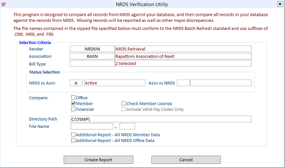
Task: Close the NRDS Verification Utility window
Action: pyautogui.click(x=280, y=4)
